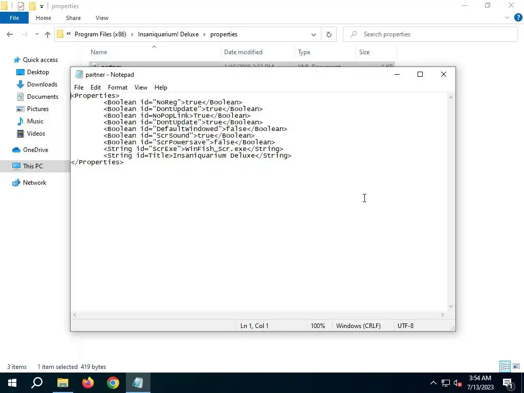
Task: Open Notepad Edit menu
Action: click(x=96, y=87)
